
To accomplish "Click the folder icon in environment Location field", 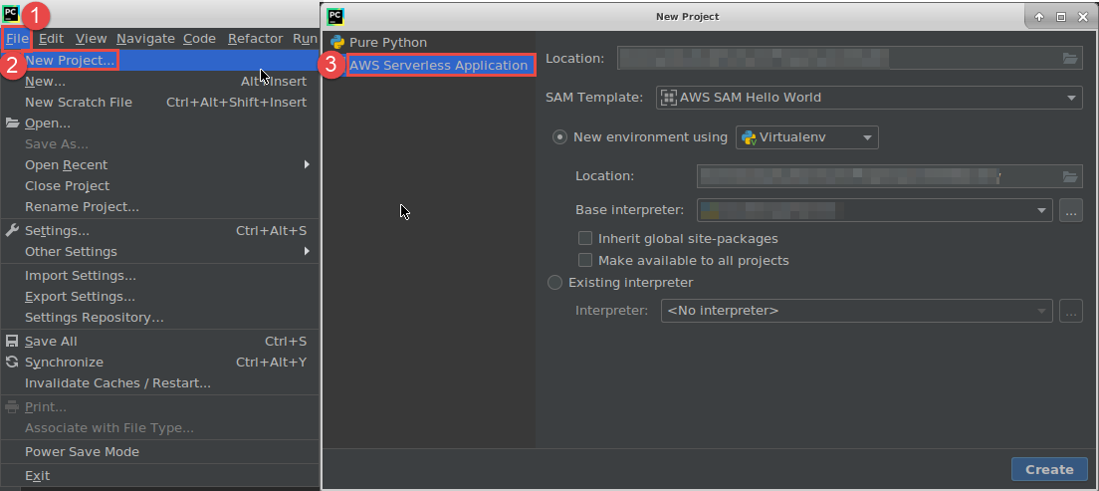I will point(1070,176).
